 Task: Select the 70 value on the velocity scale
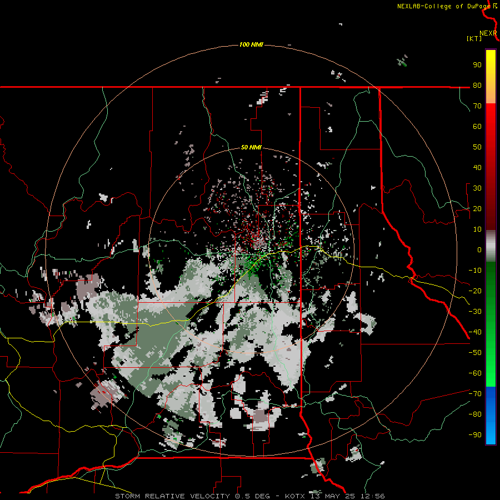click(477, 106)
